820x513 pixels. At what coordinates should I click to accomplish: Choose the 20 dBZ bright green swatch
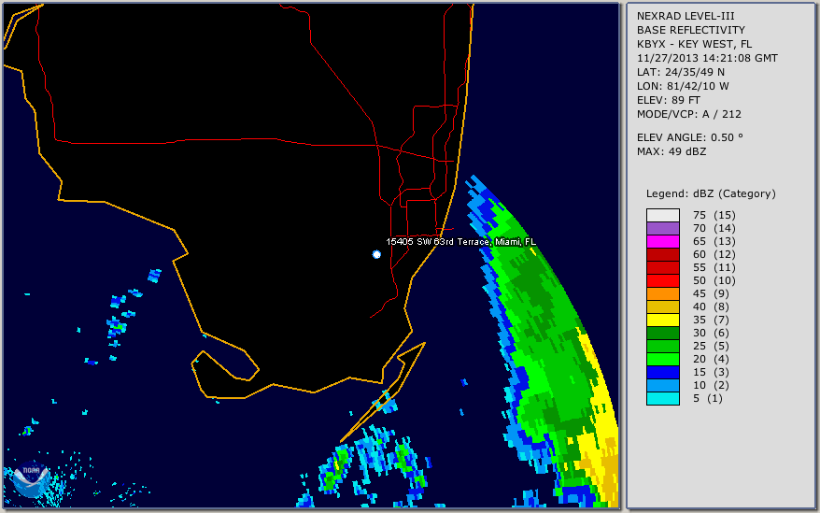click(x=662, y=359)
